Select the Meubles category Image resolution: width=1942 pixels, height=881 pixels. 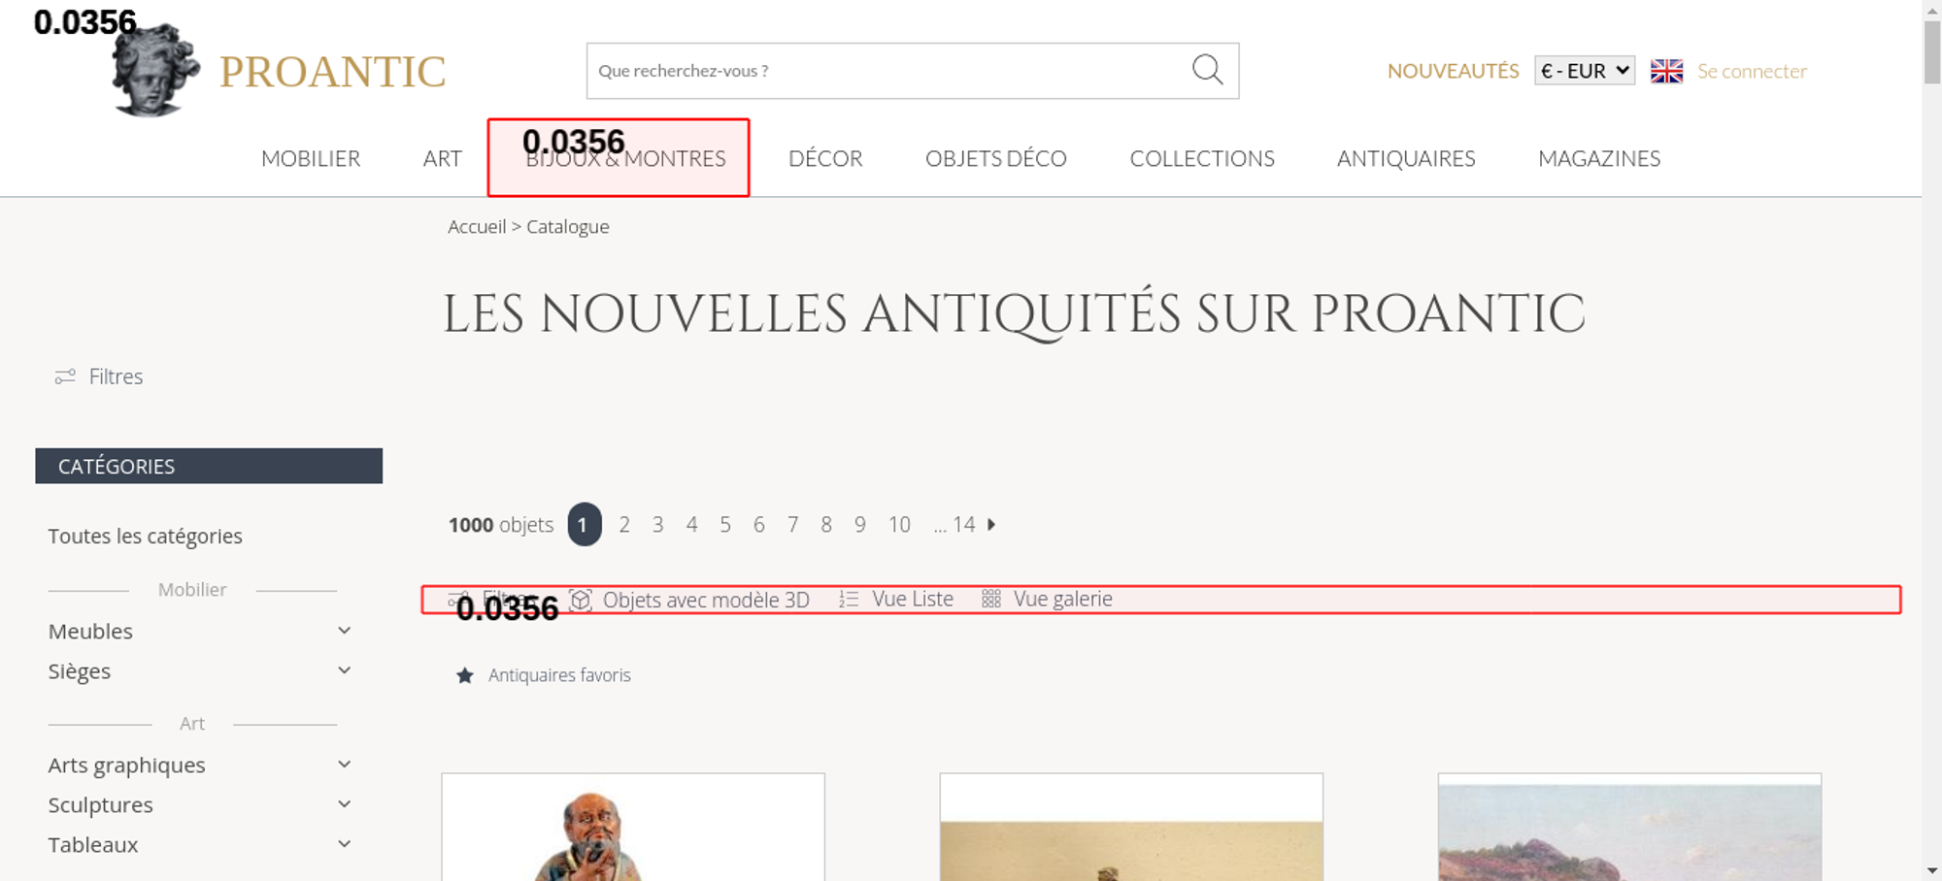[x=90, y=632]
